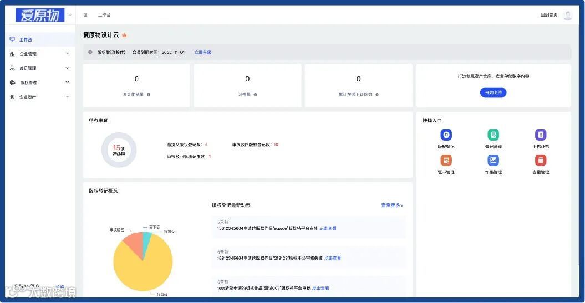Click the 版权登记最新动态 heading
The width and height of the screenshot is (585, 303).
[x=231, y=206]
